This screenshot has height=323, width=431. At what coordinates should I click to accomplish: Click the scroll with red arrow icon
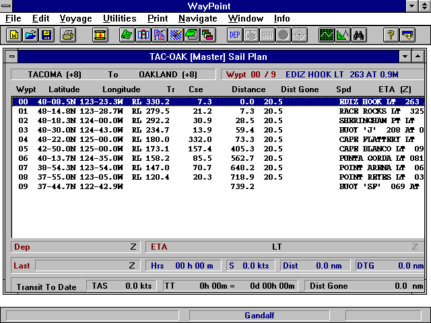(100, 35)
